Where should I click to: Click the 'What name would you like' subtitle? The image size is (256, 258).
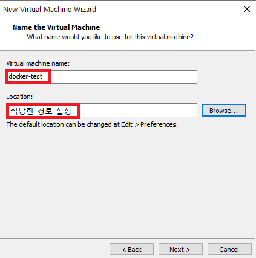110,37
